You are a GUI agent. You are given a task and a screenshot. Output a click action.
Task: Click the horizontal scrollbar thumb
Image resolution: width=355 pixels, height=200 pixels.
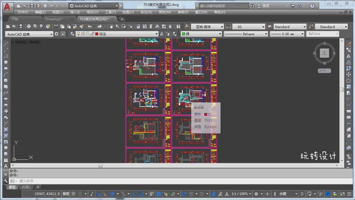100,165
